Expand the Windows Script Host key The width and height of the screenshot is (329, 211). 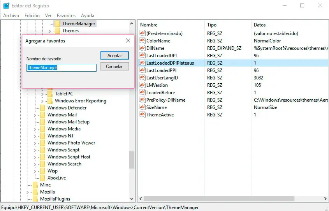(x=35, y=157)
